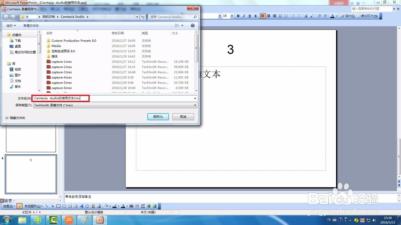This screenshot has height=225, width=401.
Task: Switch to Normal view button
Action: pos(2,201)
